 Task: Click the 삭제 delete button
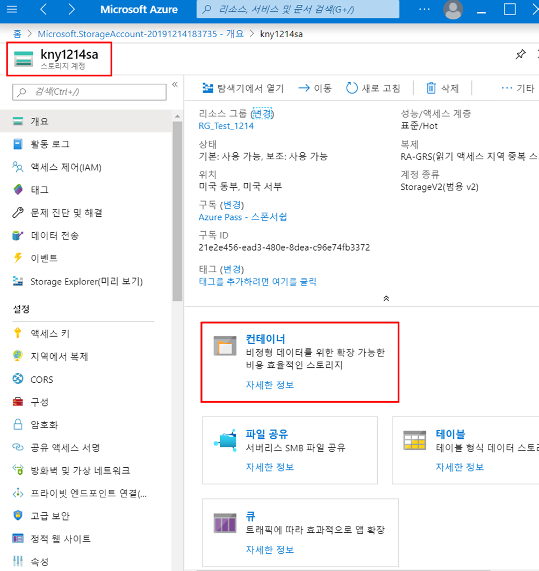click(x=442, y=88)
